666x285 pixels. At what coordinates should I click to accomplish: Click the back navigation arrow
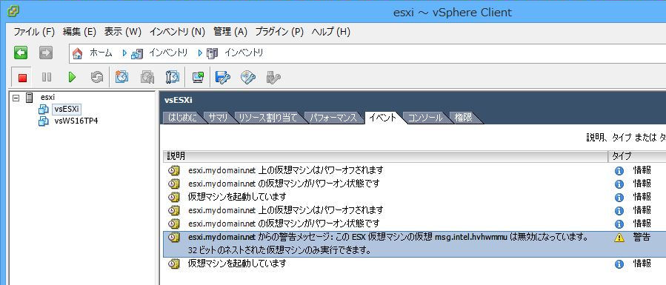click(21, 53)
